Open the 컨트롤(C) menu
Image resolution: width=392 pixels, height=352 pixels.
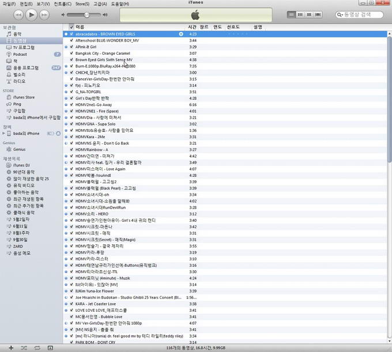(63, 4)
